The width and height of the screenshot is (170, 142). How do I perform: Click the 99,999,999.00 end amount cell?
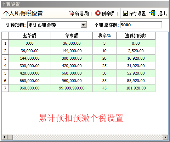click(72, 88)
